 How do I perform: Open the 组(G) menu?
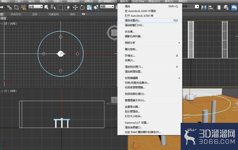[x=32, y=1]
